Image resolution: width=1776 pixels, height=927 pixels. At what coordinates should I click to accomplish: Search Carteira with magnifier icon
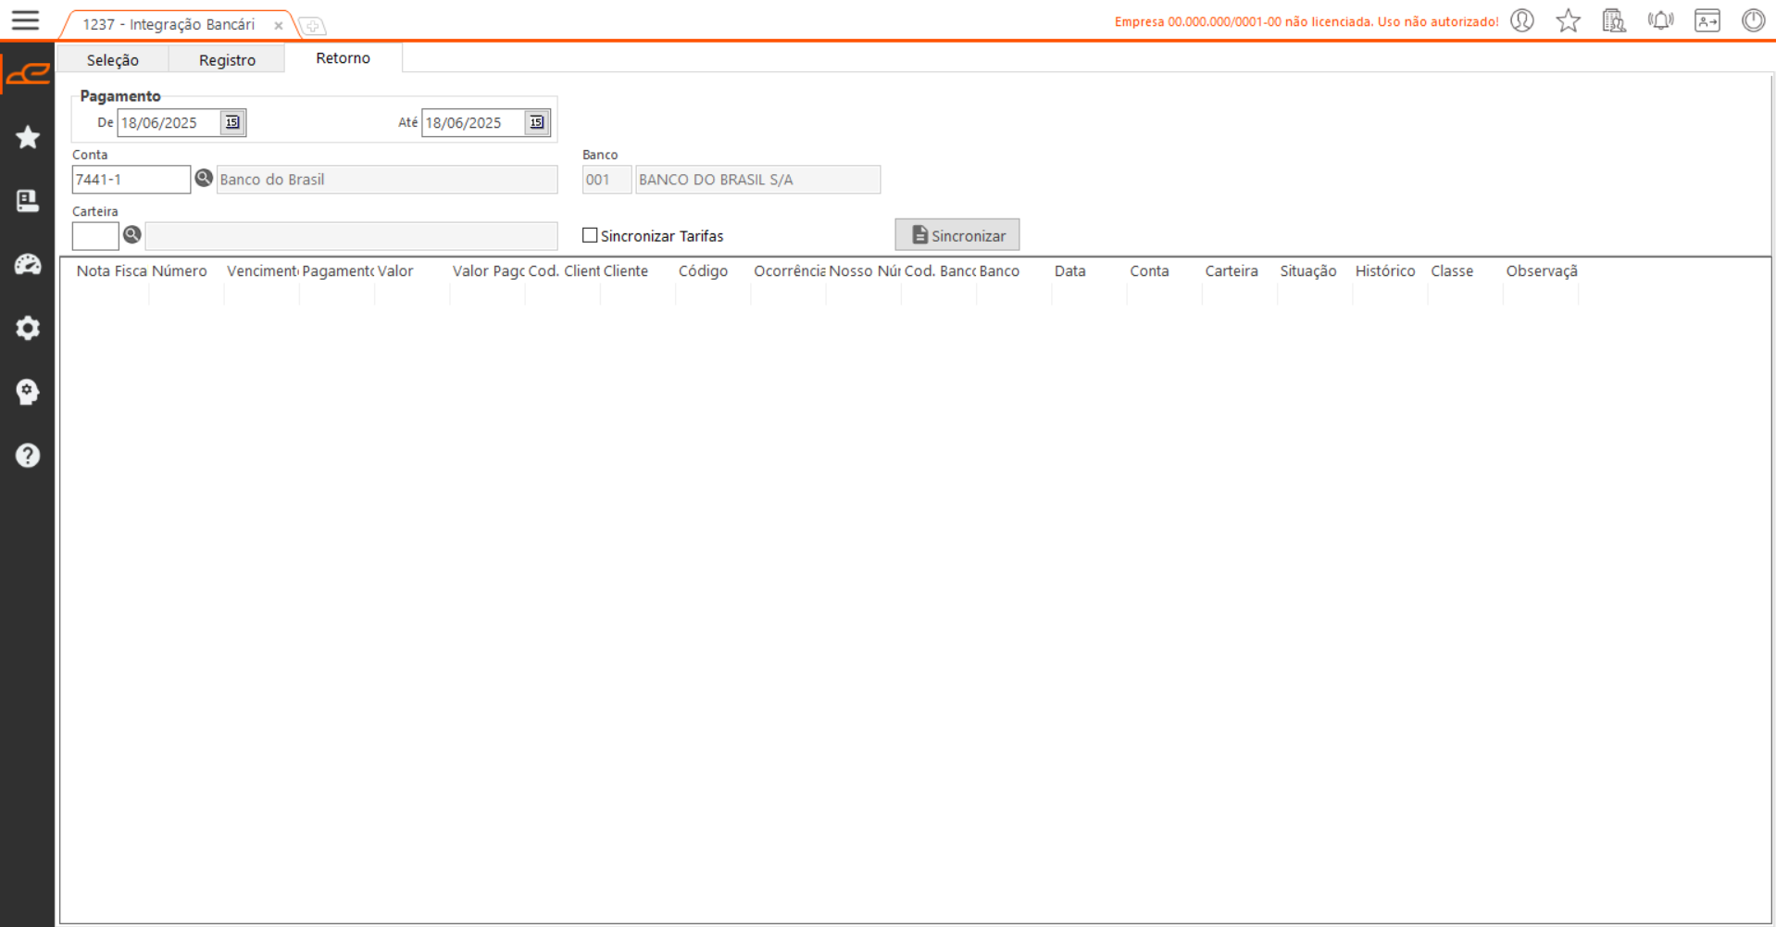pyautogui.click(x=132, y=235)
